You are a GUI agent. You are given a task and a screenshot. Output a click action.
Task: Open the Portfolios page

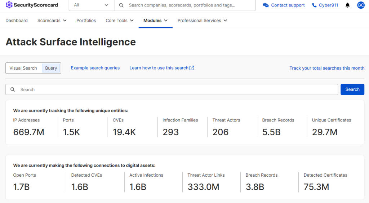tap(86, 21)
